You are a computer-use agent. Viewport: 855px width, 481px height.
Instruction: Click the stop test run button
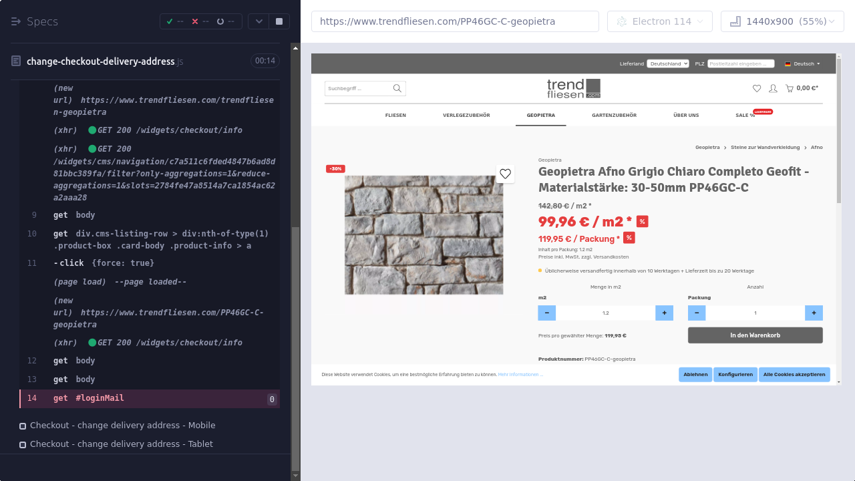[279, 21]
